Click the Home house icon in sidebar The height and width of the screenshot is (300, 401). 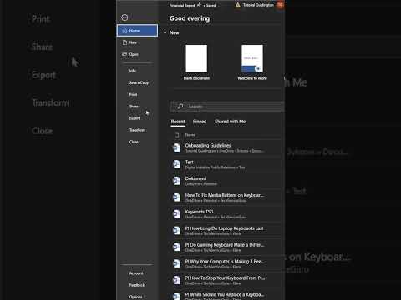coord(124,31)
